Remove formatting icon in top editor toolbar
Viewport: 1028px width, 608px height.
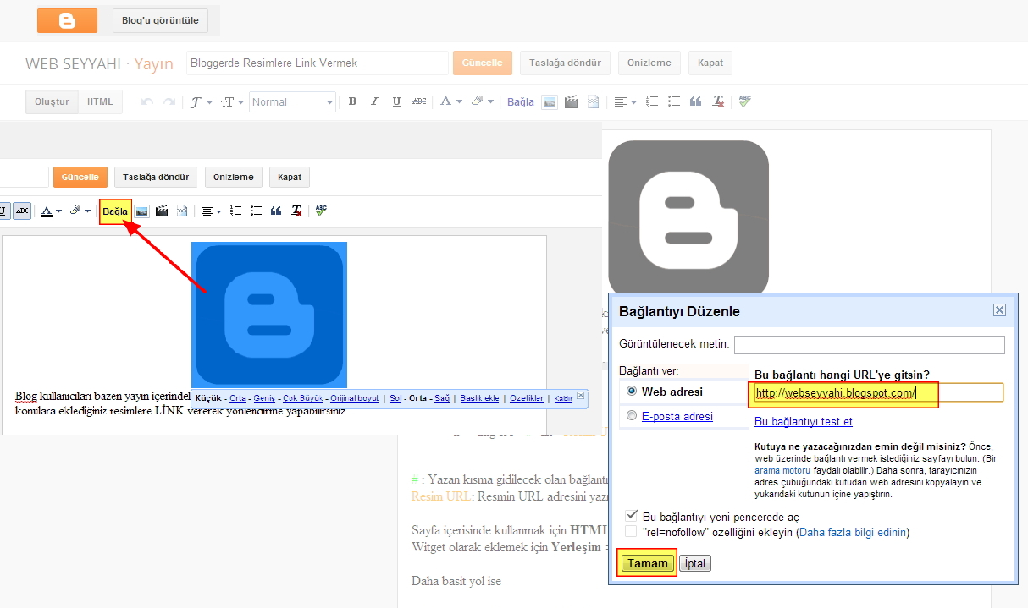718,101
